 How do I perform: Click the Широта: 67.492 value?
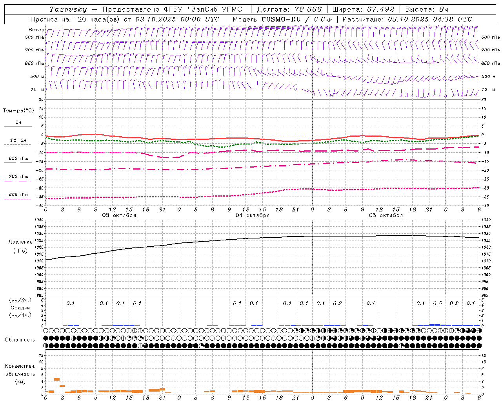[x=363, y=9]
